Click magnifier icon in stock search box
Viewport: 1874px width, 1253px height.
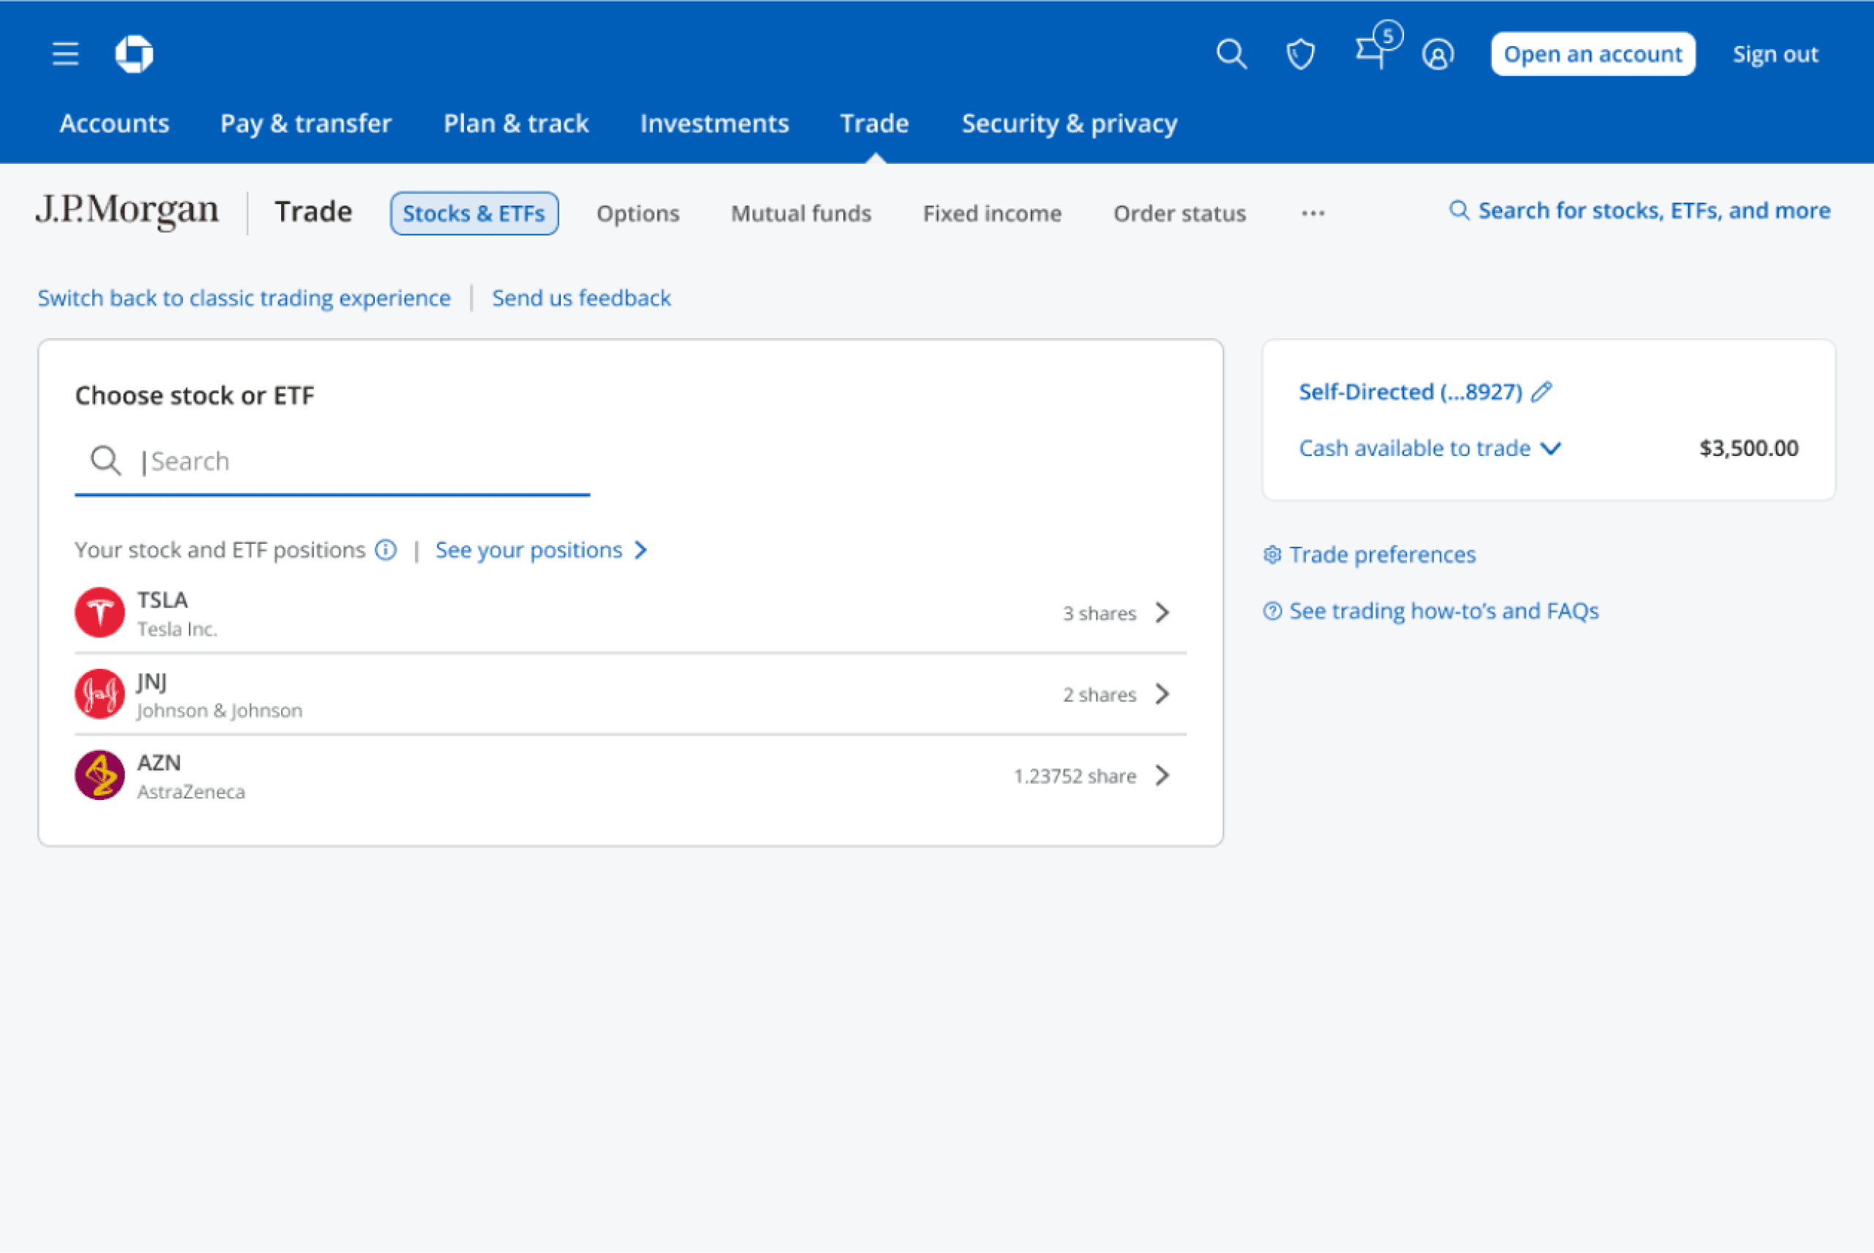pos(105,461)
